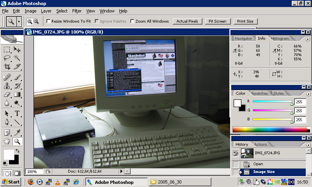Open the Color panel flyout menu
Screen dimensions: 312x187
click(308, 93)
